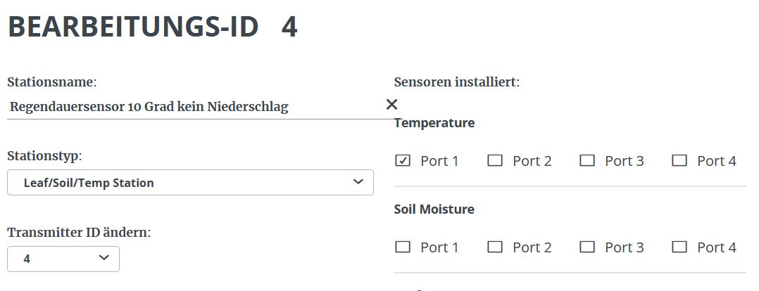Focus the Stationsname text input field
The width and height of the screenshot is (759, 291).
(190, 107)
